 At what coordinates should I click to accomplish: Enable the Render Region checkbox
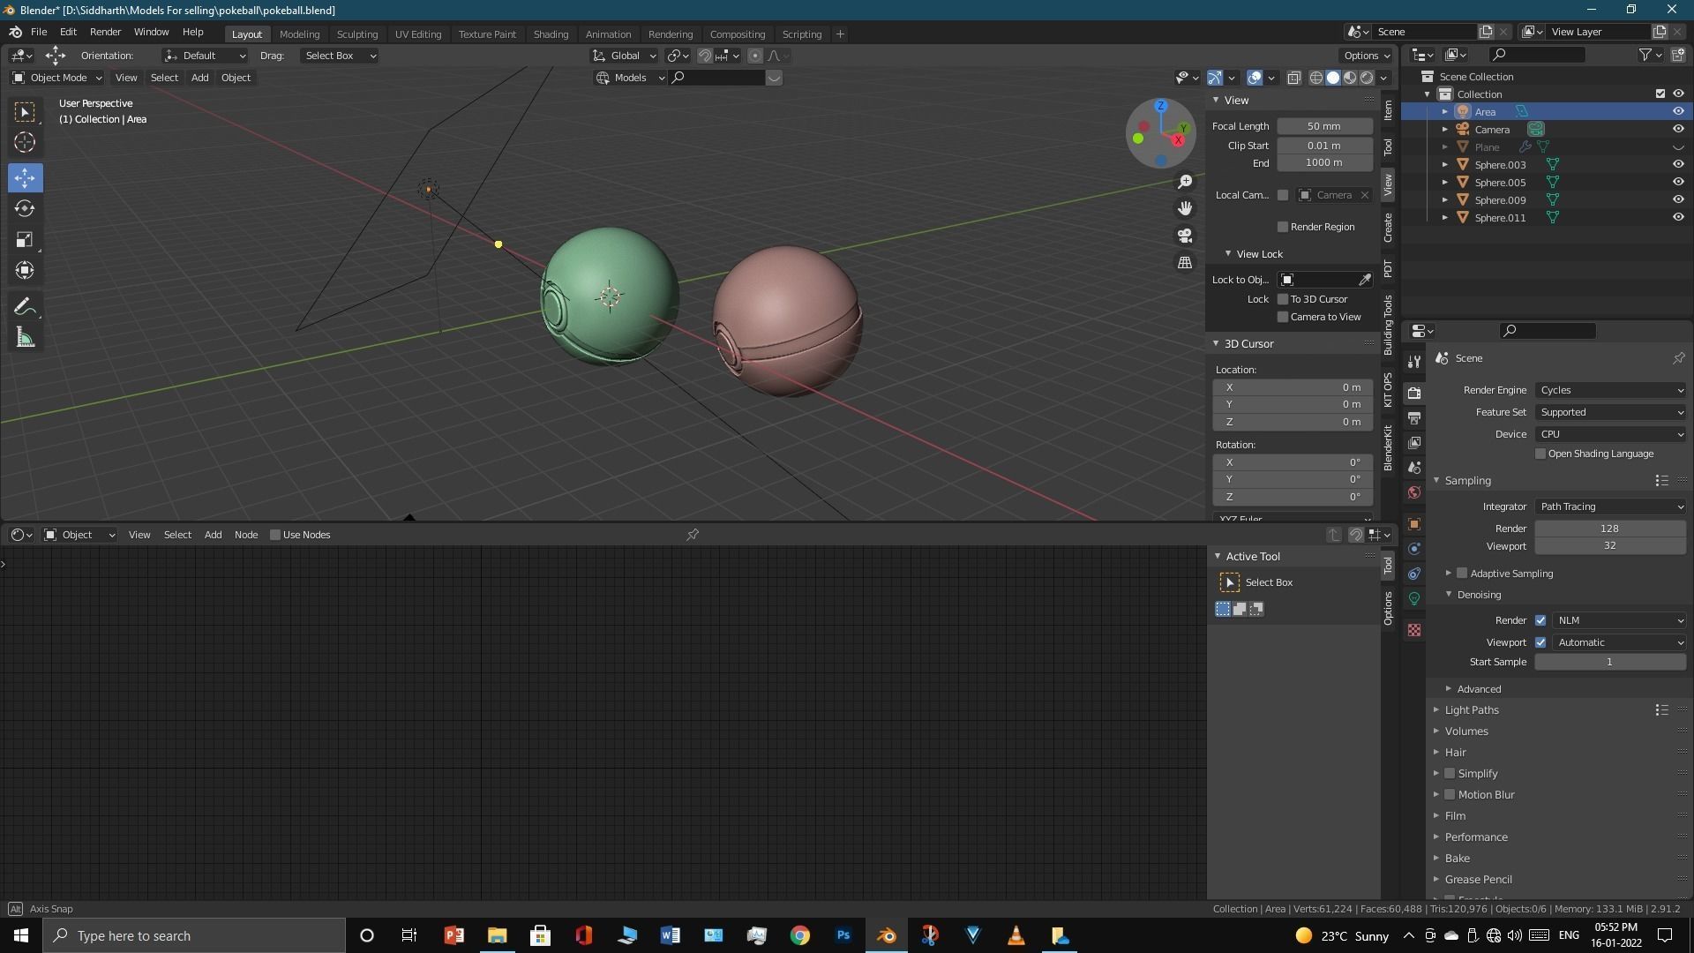click(x=1283, y=227)
